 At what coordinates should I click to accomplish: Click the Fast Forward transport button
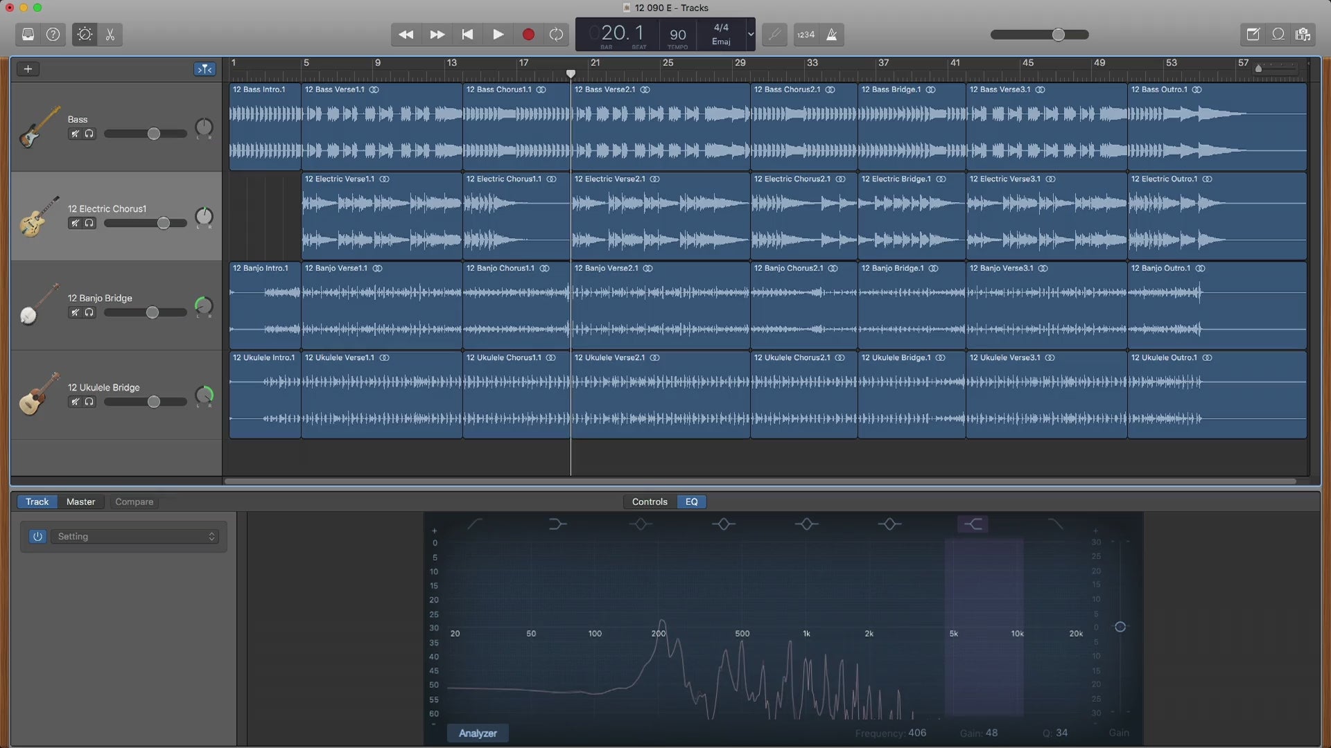[437, 34]
